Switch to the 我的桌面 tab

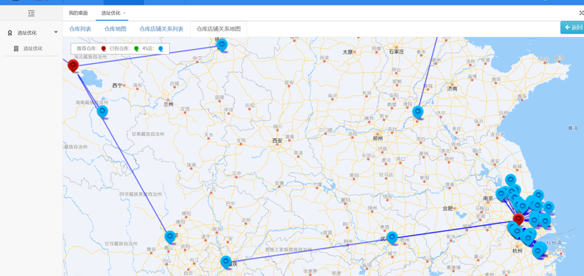(78, 13)
